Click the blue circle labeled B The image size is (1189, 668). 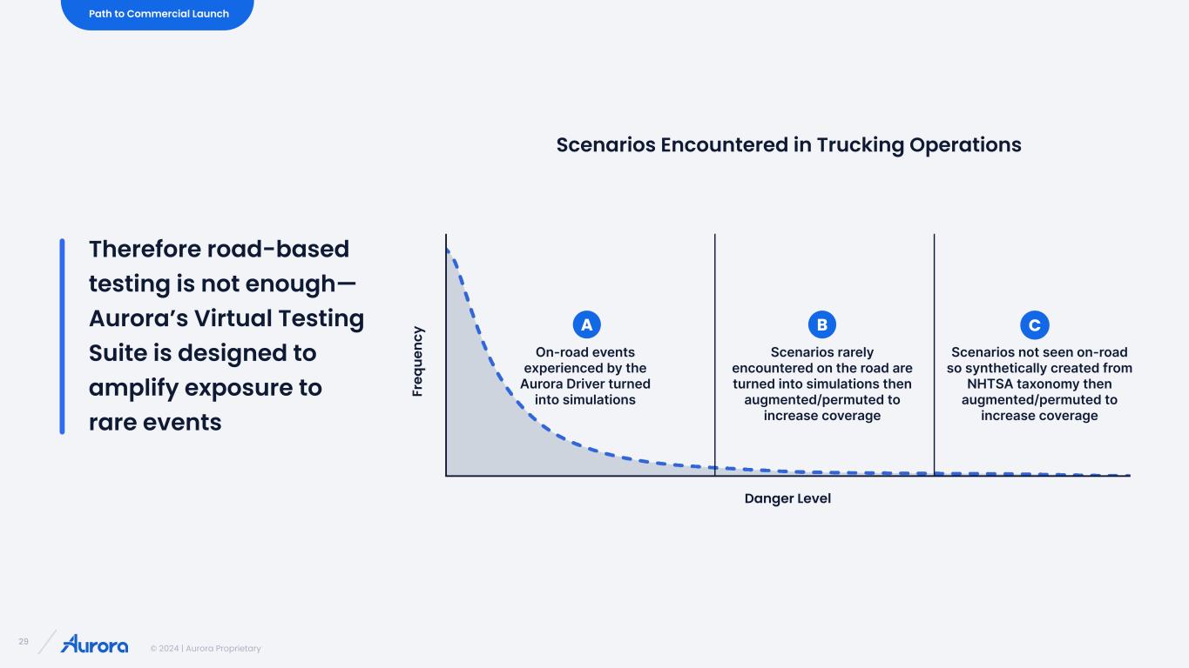[822, 325]
